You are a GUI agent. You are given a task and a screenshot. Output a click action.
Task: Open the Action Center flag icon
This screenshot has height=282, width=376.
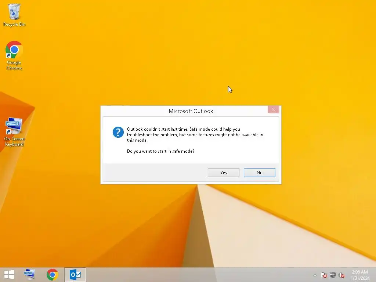[324, 275]
